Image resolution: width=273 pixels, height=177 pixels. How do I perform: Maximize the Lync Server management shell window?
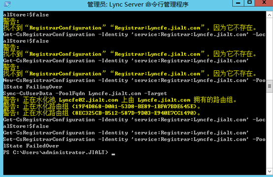point(249,3)
